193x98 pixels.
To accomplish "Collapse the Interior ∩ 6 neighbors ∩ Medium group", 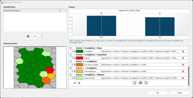I will coord(71,75).
